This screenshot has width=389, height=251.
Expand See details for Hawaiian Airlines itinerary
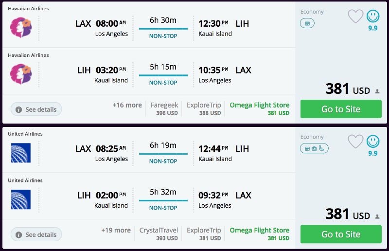pos(36,109)
